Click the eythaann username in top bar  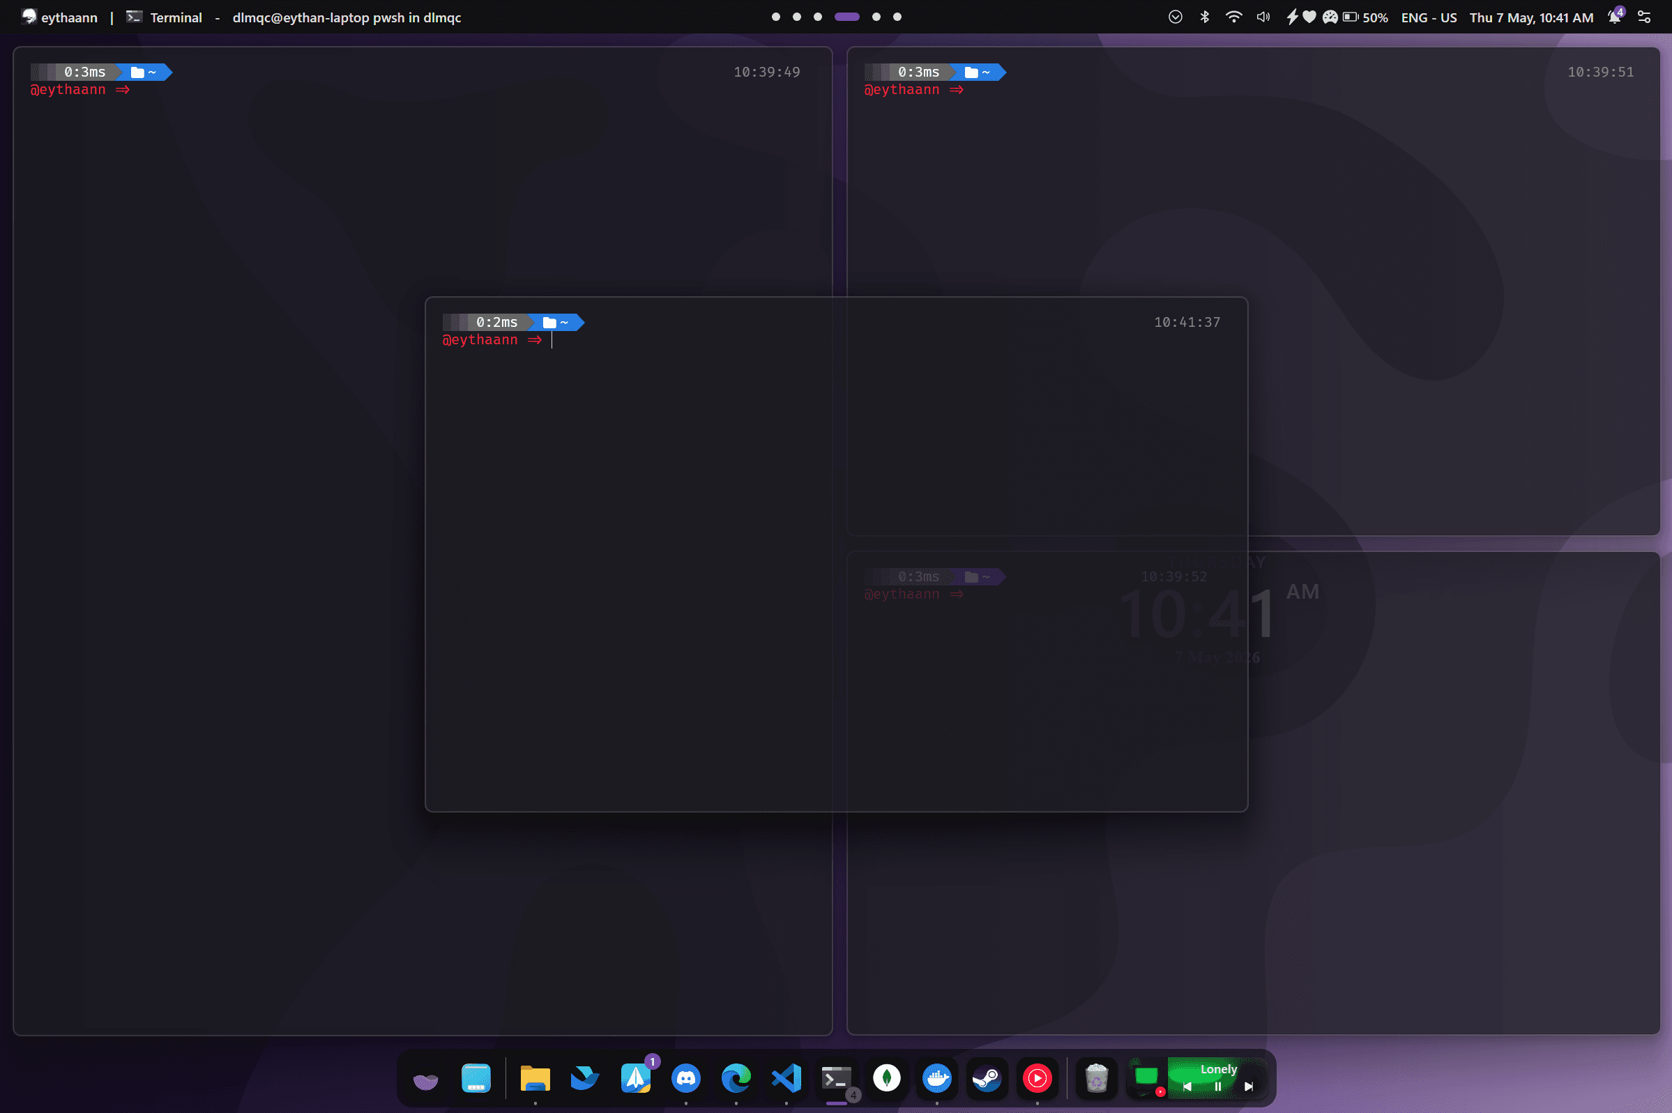click(x=69, y=17)
